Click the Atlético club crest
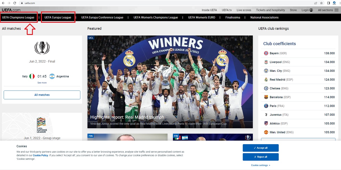Screen dimensions: 341x170 pyautogui.click(x=266, y=124)
